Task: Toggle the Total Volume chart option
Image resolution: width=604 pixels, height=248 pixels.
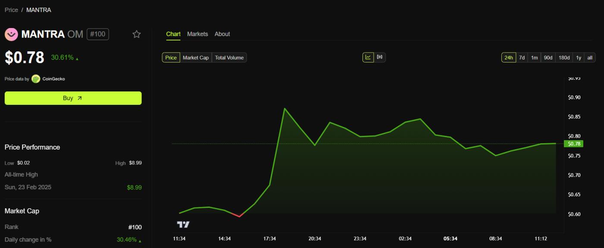Action: (229, 58)
